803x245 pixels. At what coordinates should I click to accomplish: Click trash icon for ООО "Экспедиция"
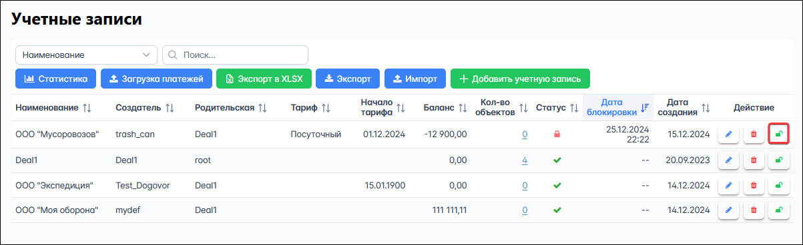point(754,185)
